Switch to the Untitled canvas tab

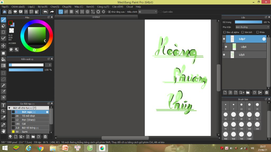pyautogui.click(x=96, y=17)
